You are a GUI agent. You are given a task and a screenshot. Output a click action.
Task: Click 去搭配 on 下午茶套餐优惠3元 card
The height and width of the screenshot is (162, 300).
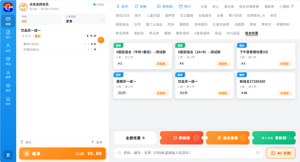(x=285, y=64)
